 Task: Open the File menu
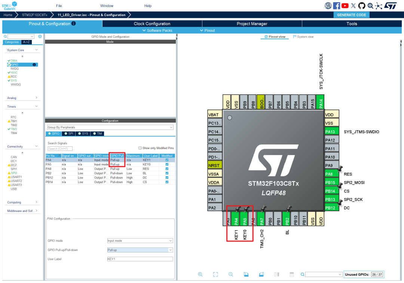click(x=59, y=6)
